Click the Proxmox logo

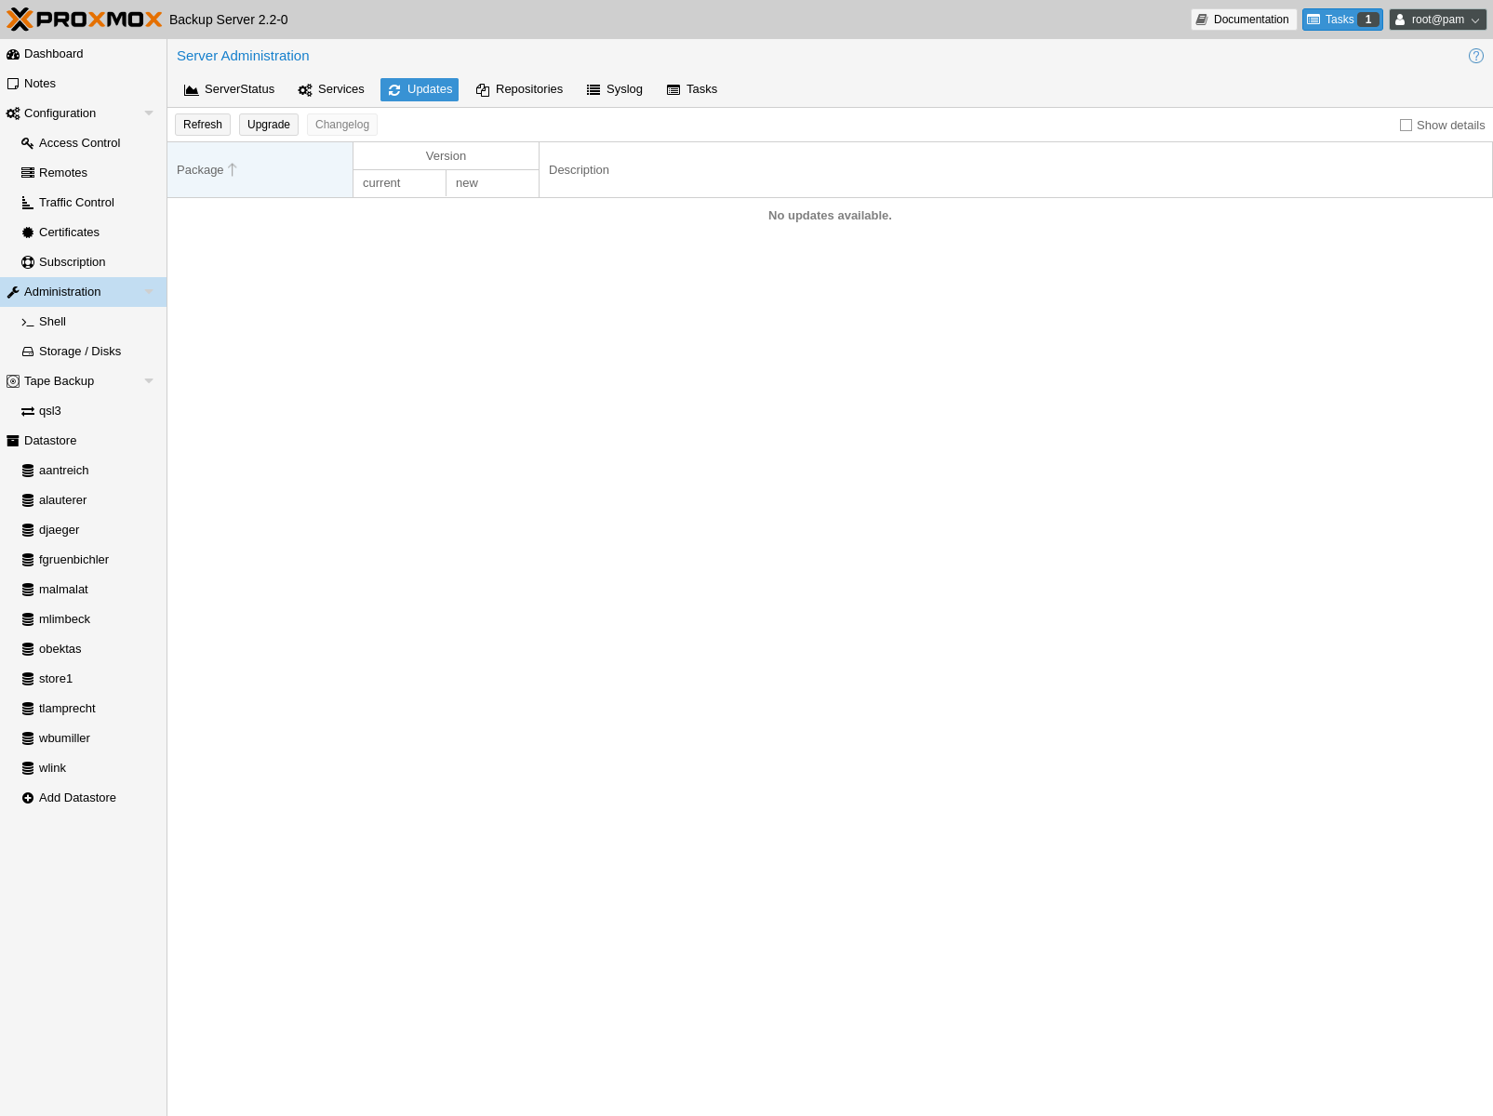pos(85,20)
